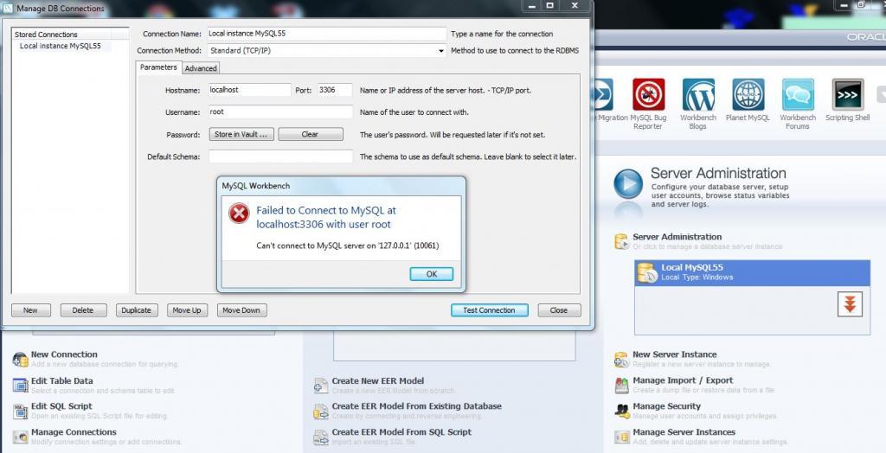This screenshot has width=886, height=453.
Task: Open the Workbench Blogs WordPress icon
Action: coord(698,94)
